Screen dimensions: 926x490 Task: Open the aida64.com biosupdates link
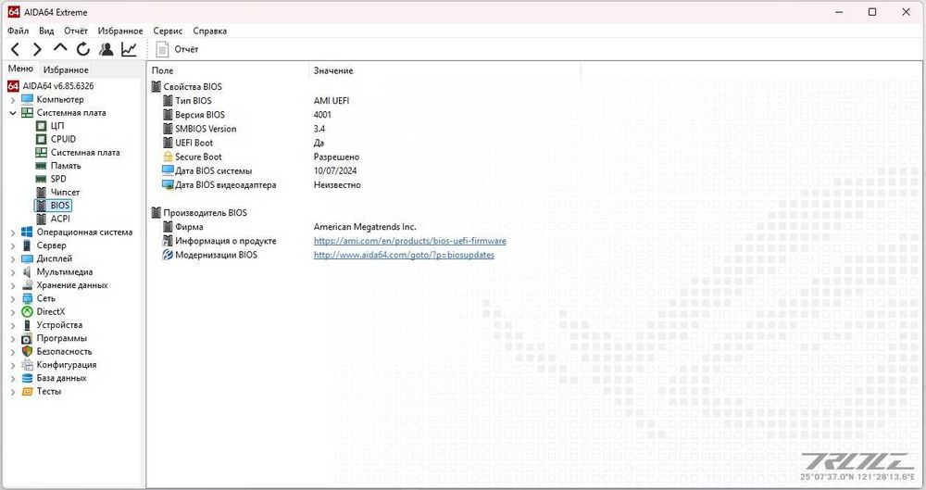(404, 256)
